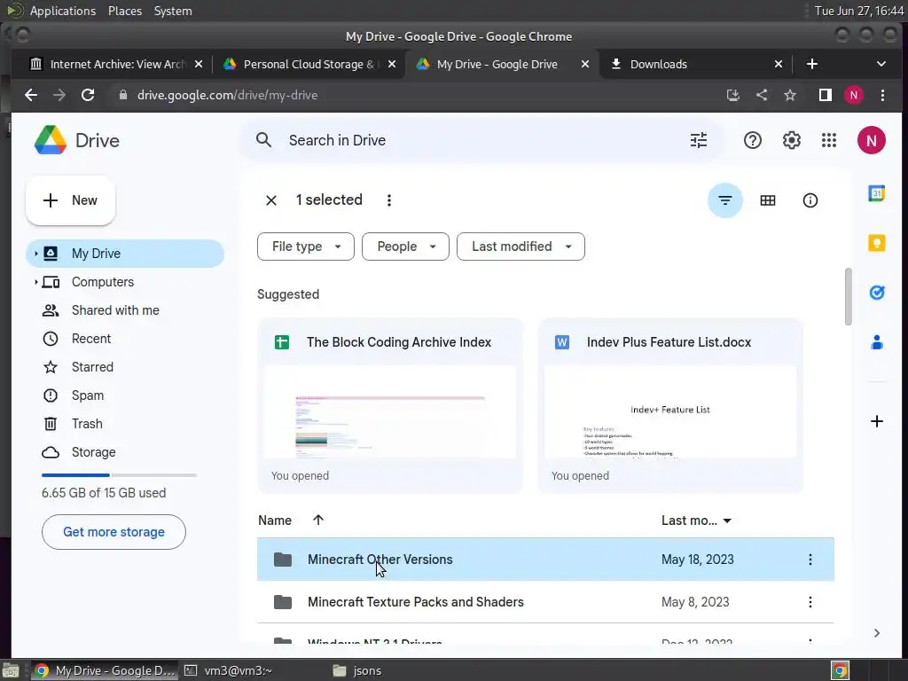The height and width of the screenshot is (681, 908).
Task: Open more options for Minecraft Texture Packs
Action: 810,602
